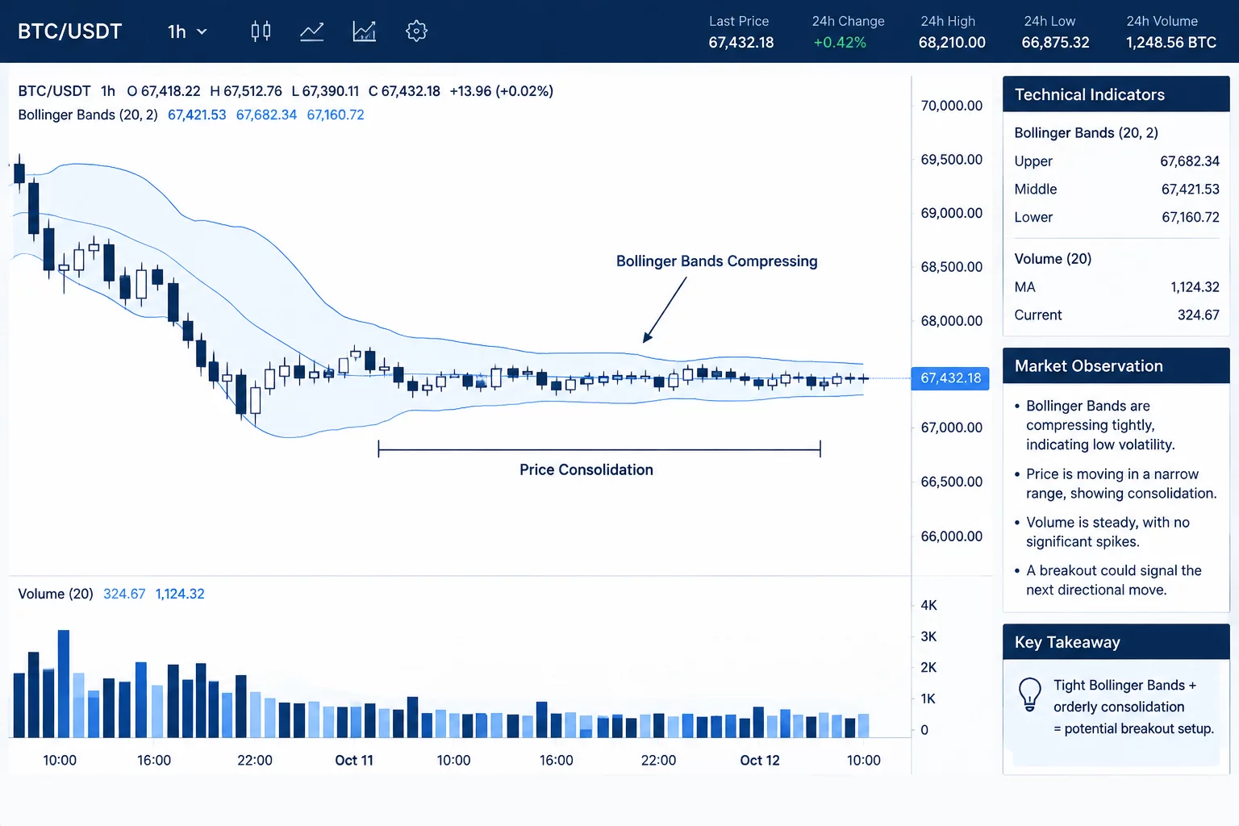The image size is (1239, 826).
Task: Select the Volume (20) pane legend label
Action: click(56, 594)
